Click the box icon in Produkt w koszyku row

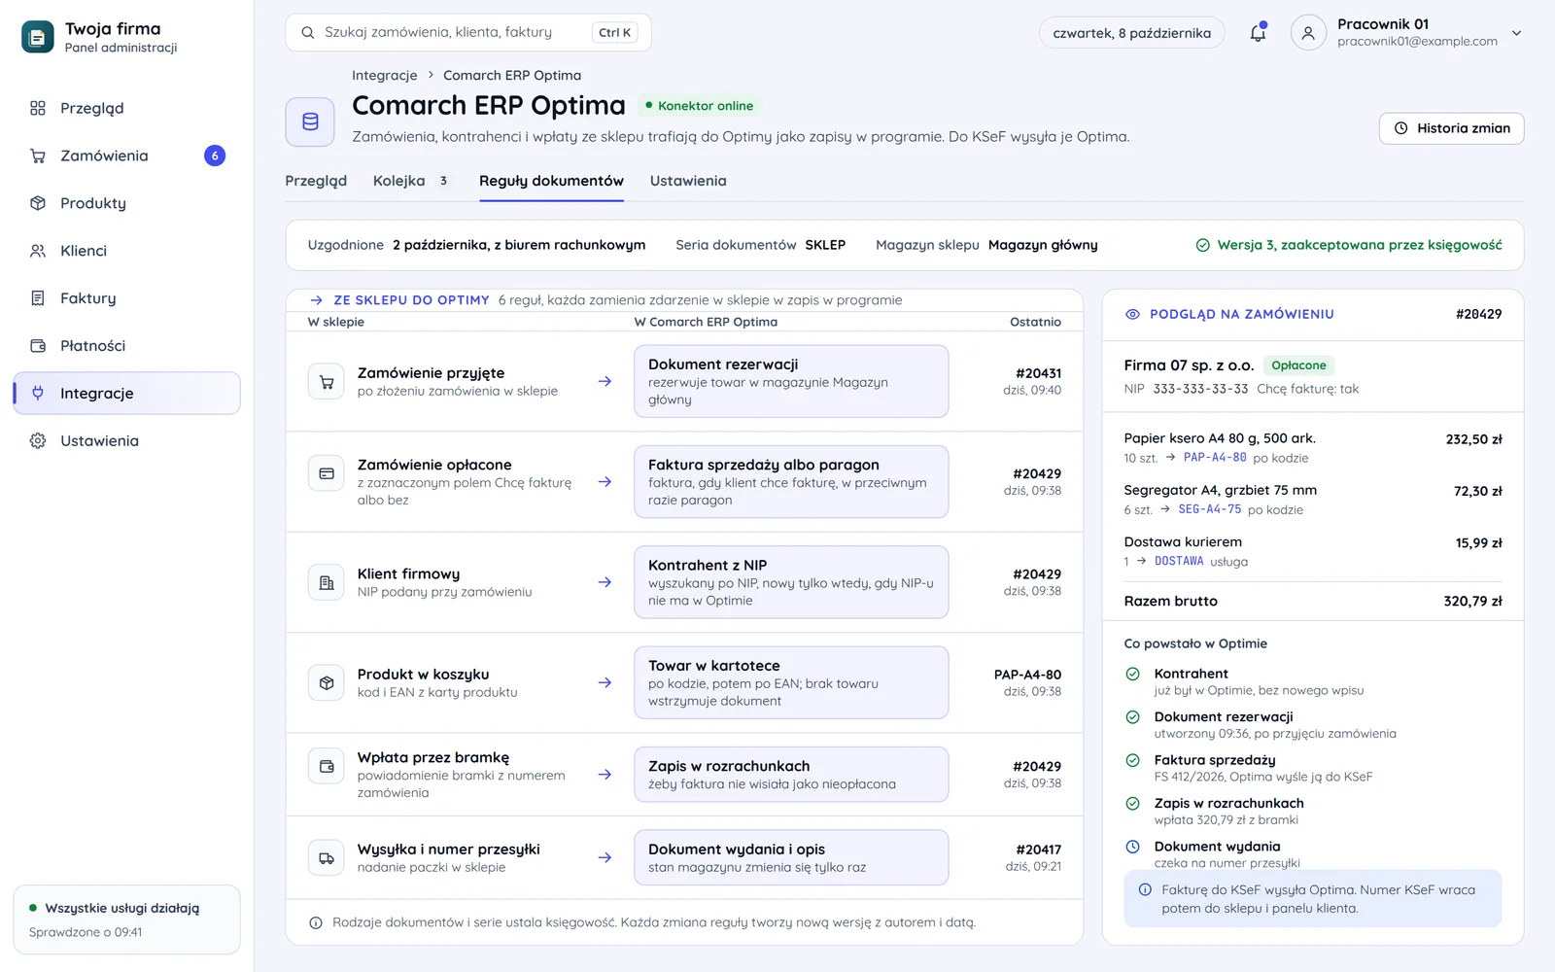click(x=327, y=683)
